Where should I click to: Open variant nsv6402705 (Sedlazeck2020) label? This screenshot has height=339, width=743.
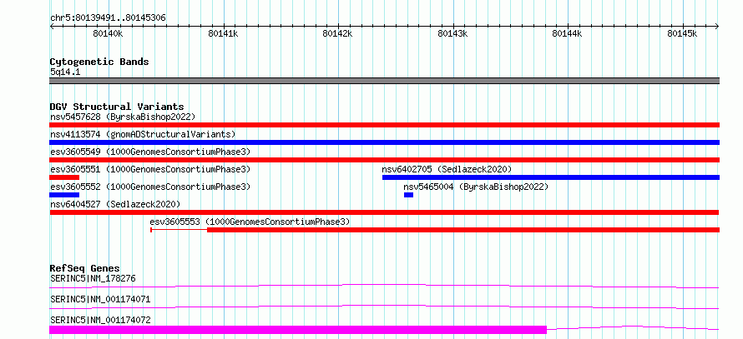coord(447,169)
